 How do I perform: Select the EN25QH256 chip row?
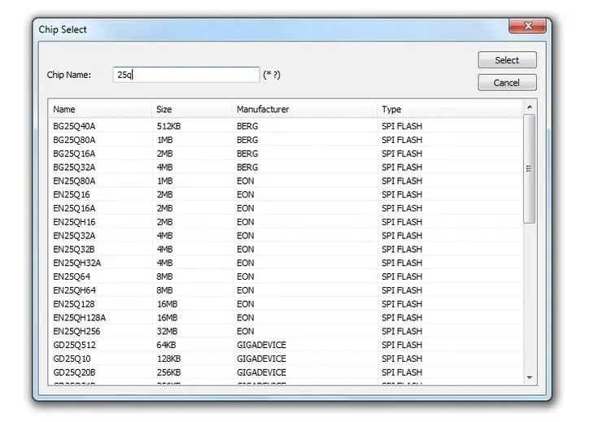coord(286,332)
